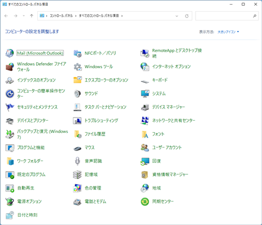Click the マウス icon
This screenshot has width=262, height=225.
tap(77, 149)
